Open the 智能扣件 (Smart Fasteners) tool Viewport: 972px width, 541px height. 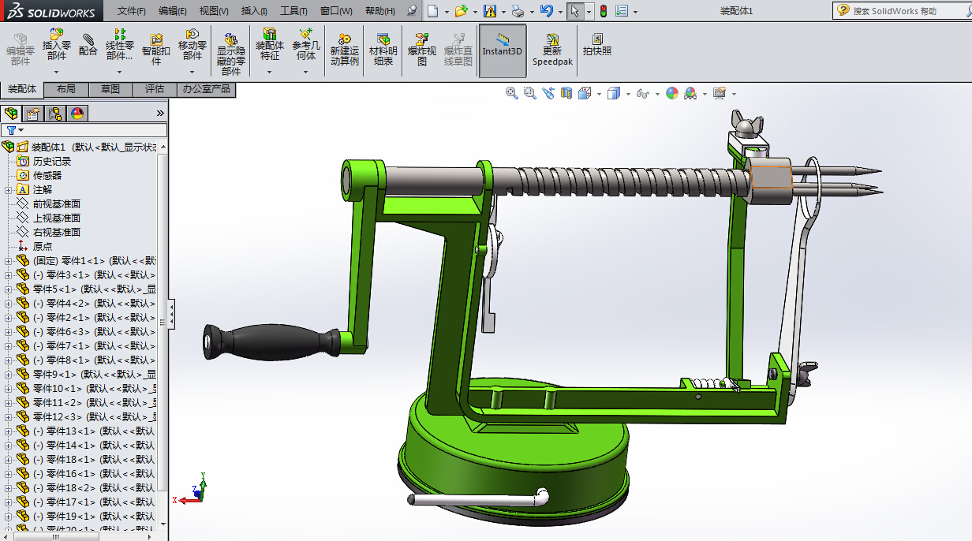click(x=156, y=49)
